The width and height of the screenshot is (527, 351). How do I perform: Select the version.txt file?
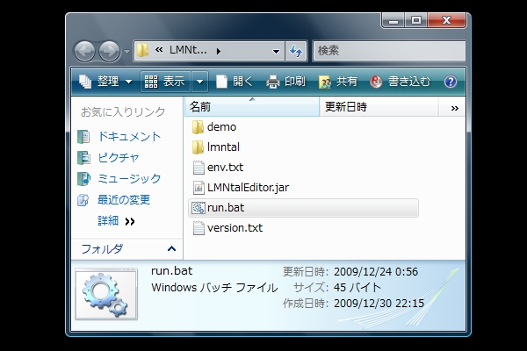234,228
